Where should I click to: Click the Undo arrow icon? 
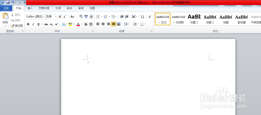(x=13, y=2)
